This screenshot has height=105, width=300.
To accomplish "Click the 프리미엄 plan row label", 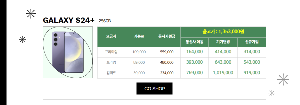I will coord(111,52).
